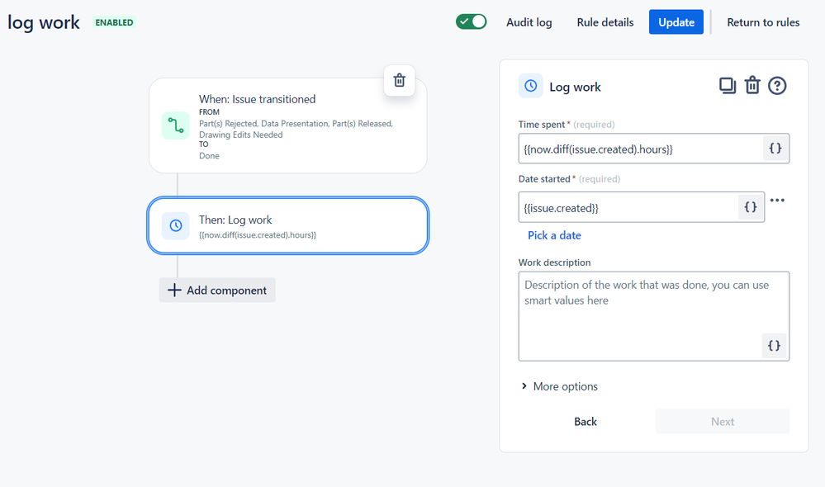Disable the rule with the enabled toggle
Viewport: 825px width, 487px height.
[x=472, y=22]
